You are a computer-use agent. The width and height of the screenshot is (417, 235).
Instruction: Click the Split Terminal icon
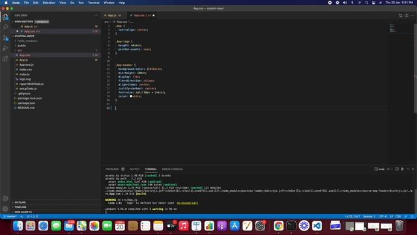point(397,169)
